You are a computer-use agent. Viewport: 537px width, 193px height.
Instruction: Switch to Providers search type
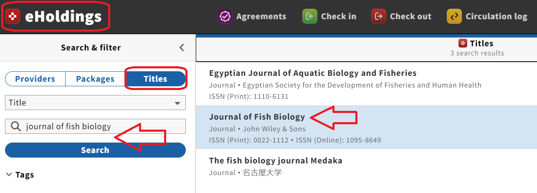35,79
